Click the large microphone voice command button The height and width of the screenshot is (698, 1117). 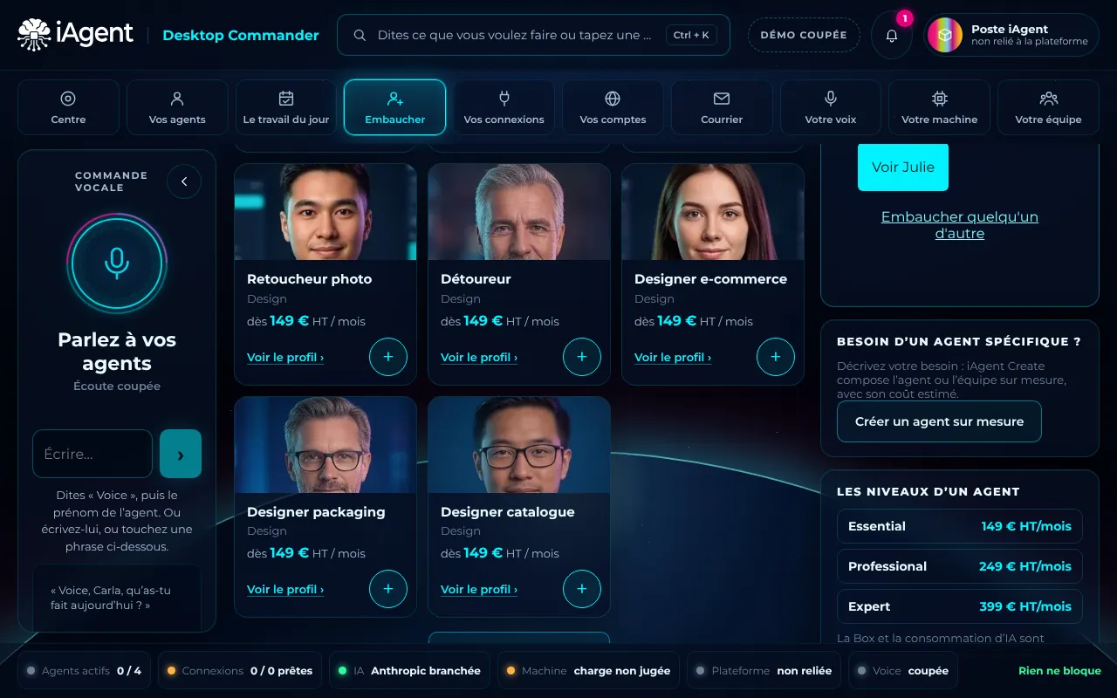click(x=117, y=263)
